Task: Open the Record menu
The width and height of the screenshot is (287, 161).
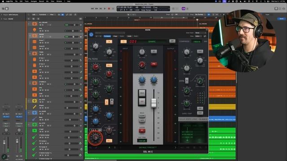Action: 42,1
